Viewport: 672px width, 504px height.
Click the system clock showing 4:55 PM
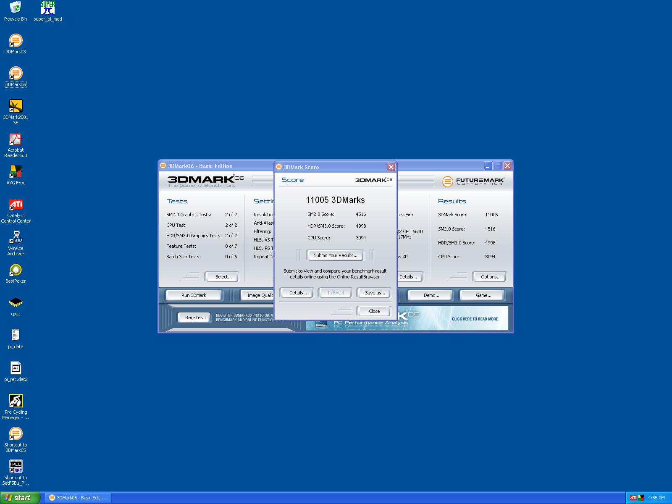point(656,498)
